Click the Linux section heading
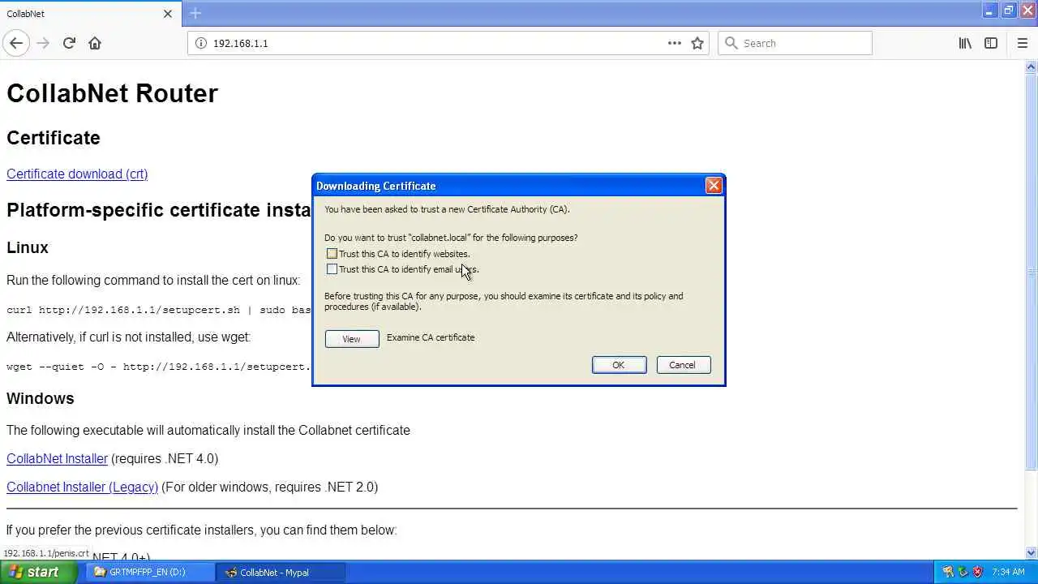1038x584 pixels. point(28,247)
